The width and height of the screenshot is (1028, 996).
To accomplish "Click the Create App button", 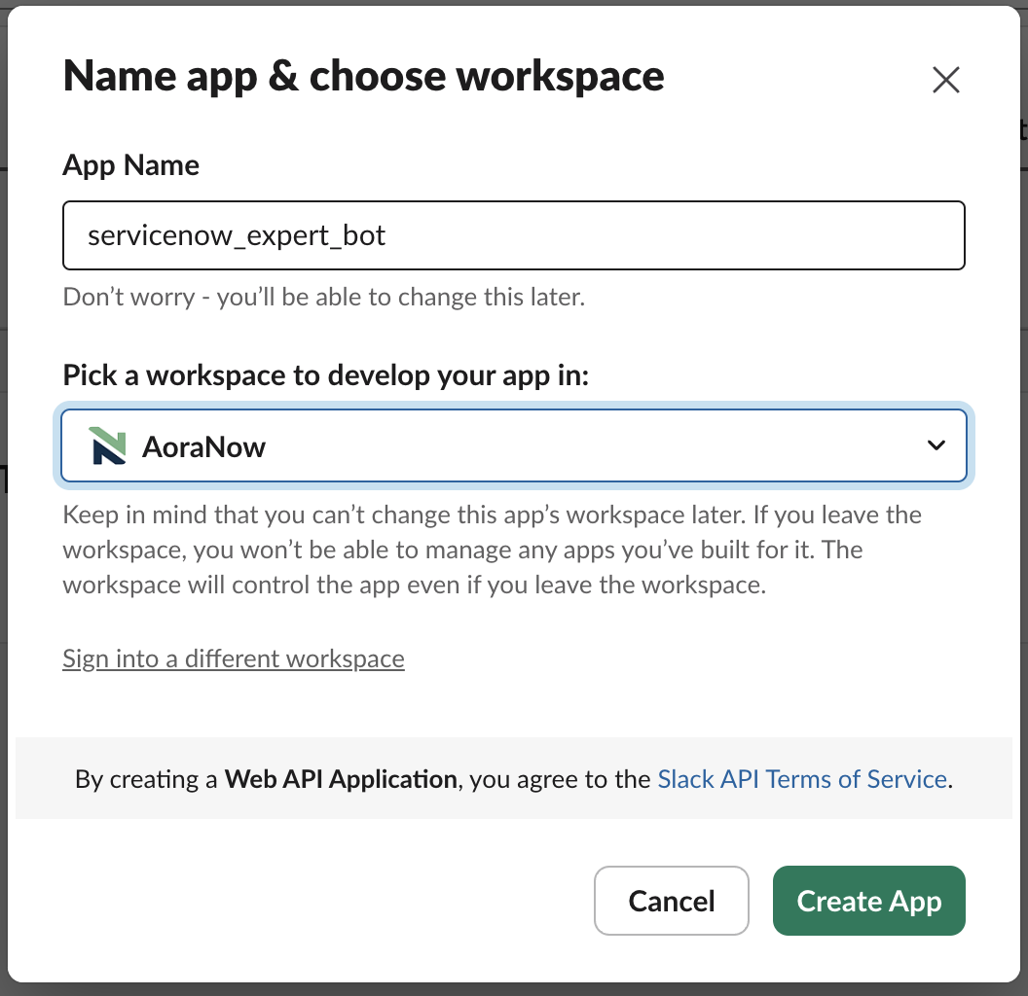I will coord(868,901).
